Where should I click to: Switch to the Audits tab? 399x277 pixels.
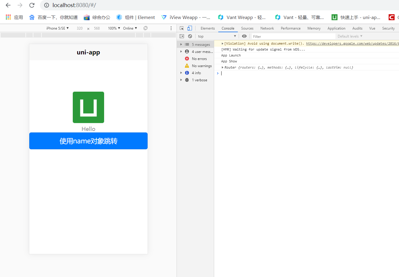click(357, 28)
